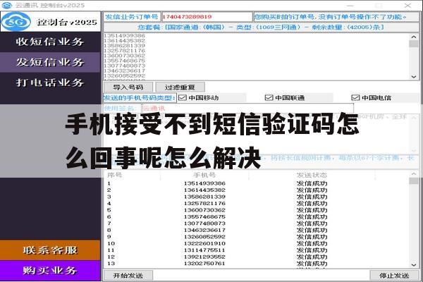Toggle the 中国联通 checkbox
This screenshot has width=423, height=282.
point(269,98)
